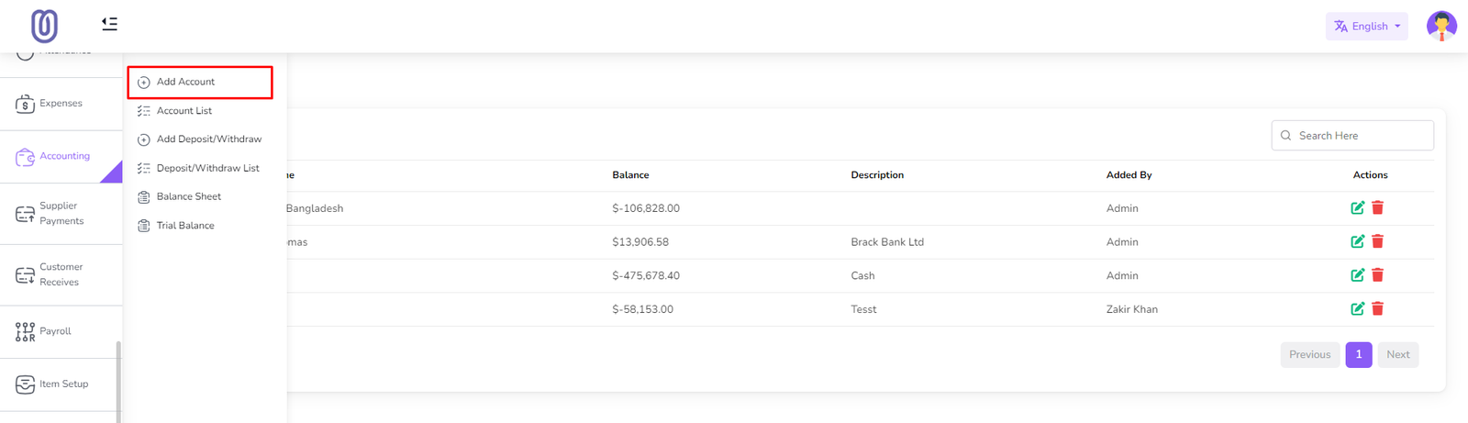
Task: Open Supplier Payments in the sidebar
Action: point(61,214)
